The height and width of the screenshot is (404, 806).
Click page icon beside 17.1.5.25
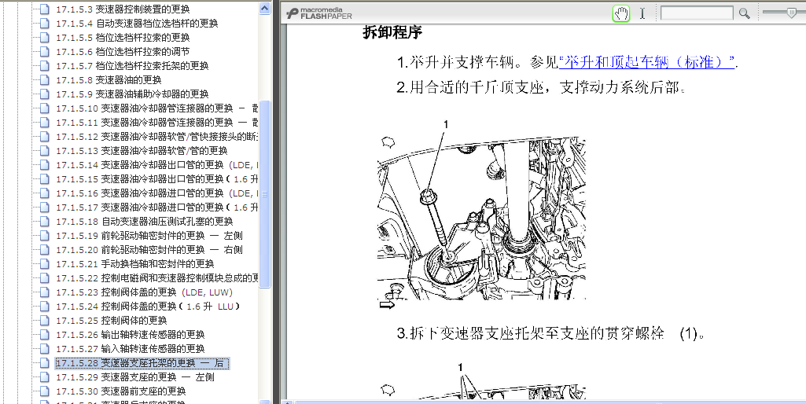(44, 321)
